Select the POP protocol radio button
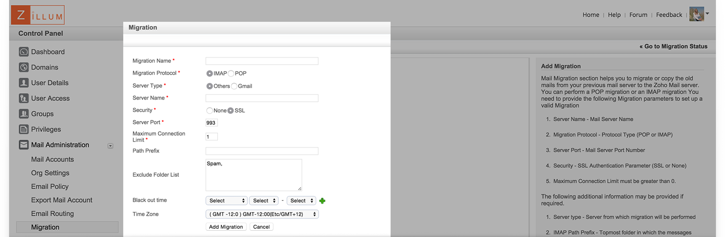 pyautogui.click(x=231, y=73)
